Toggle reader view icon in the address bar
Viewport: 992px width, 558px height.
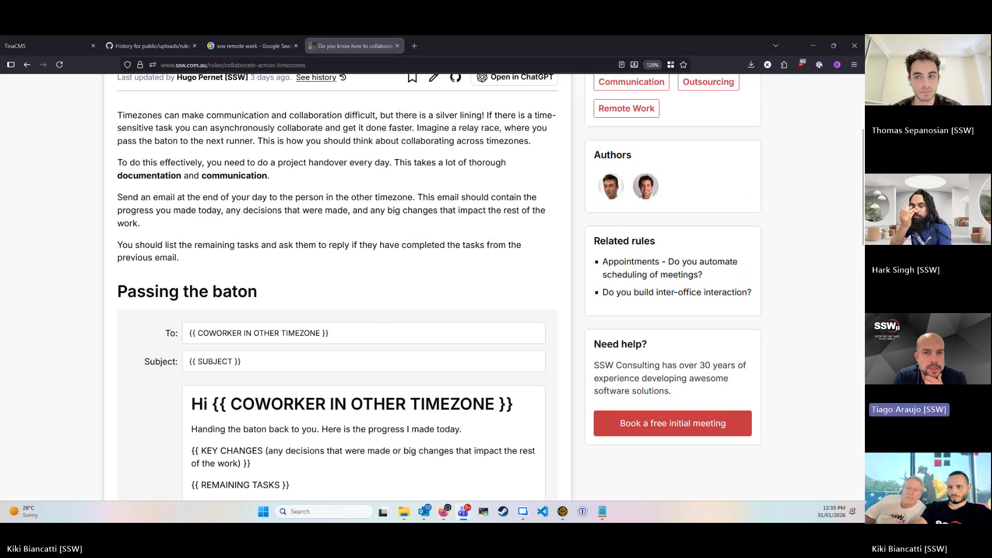click(x=622, y=65)
